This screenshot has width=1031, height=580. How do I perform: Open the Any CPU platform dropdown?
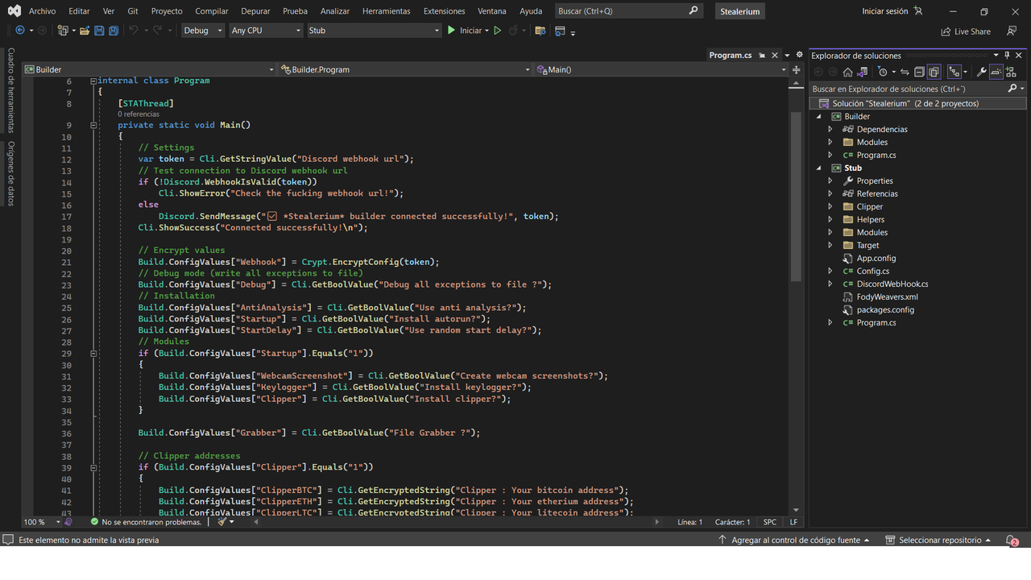pyautogui.click(x=265, y=31)
